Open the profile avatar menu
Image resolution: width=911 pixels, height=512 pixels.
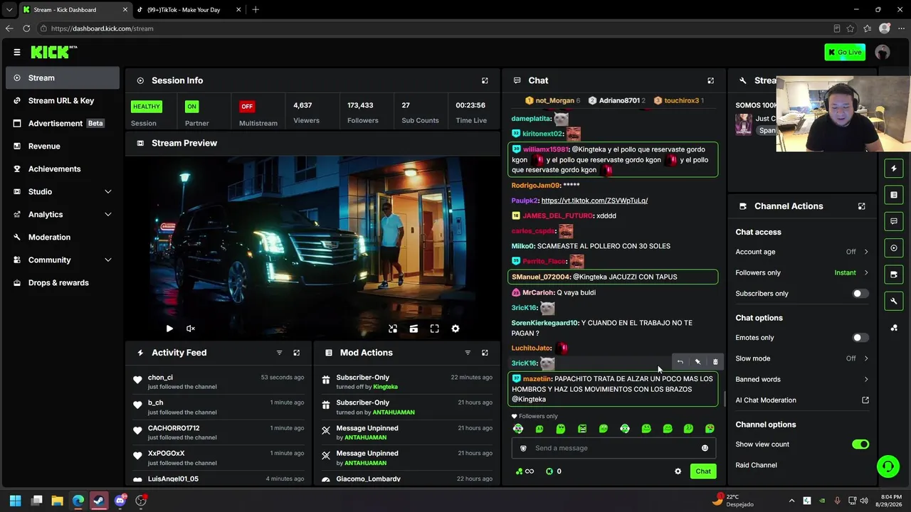[x=883, y=52]
